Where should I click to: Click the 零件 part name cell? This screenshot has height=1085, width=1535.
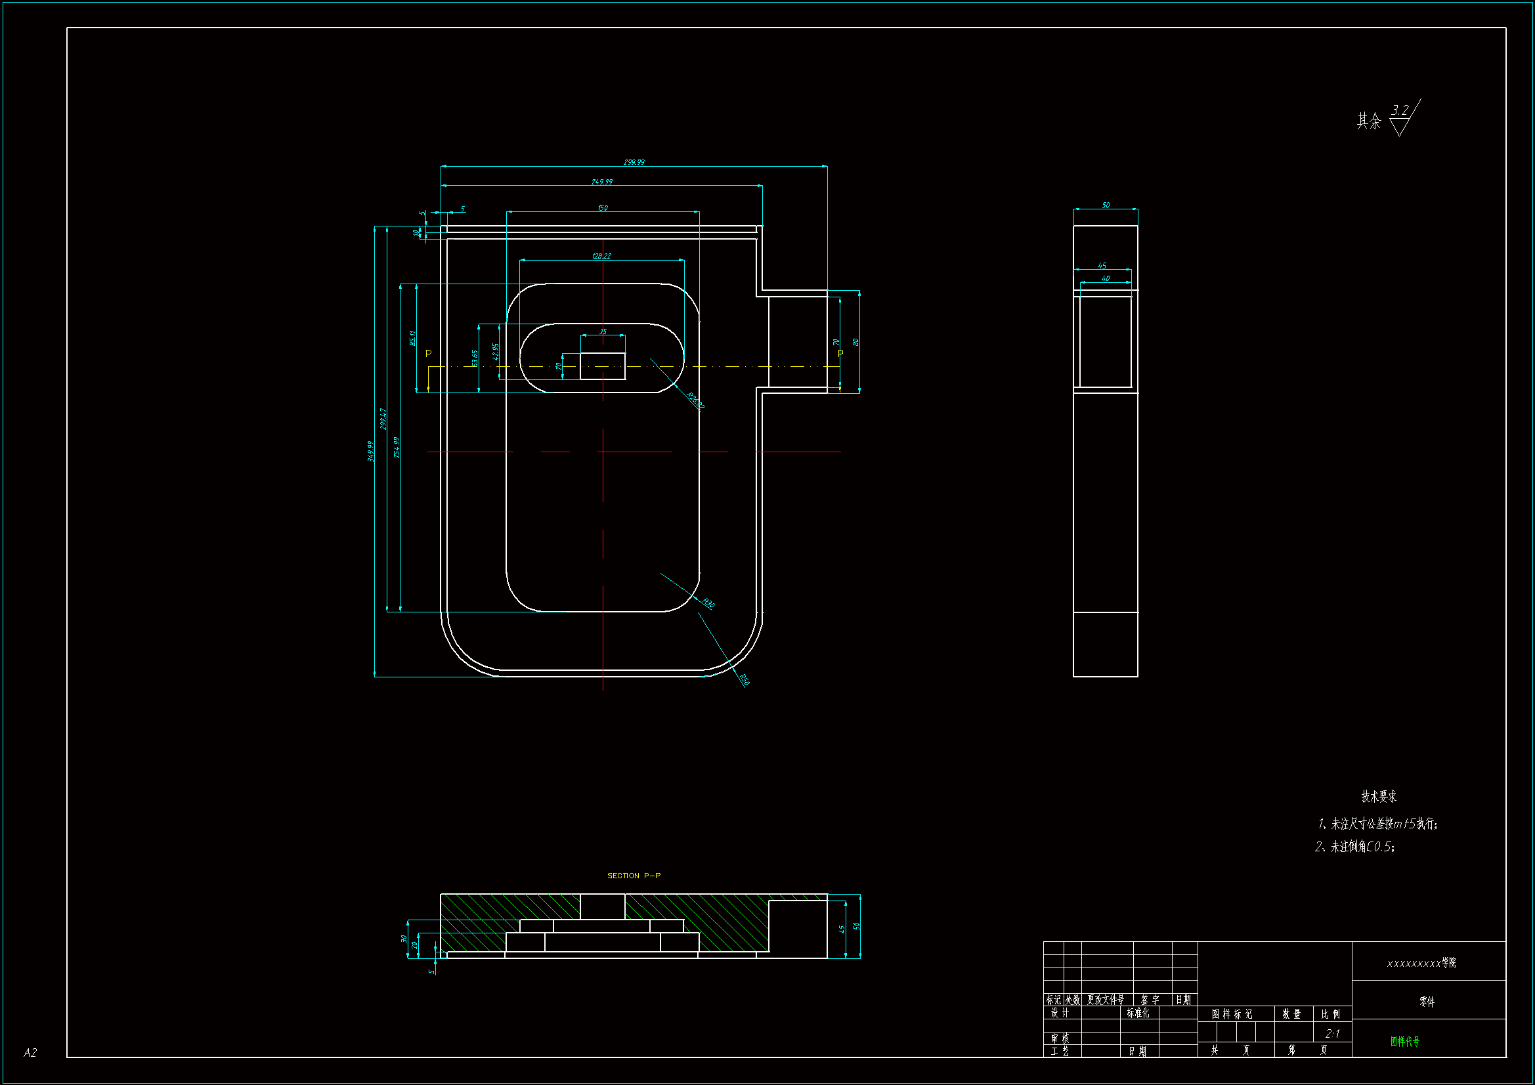click(1427, 1002)
